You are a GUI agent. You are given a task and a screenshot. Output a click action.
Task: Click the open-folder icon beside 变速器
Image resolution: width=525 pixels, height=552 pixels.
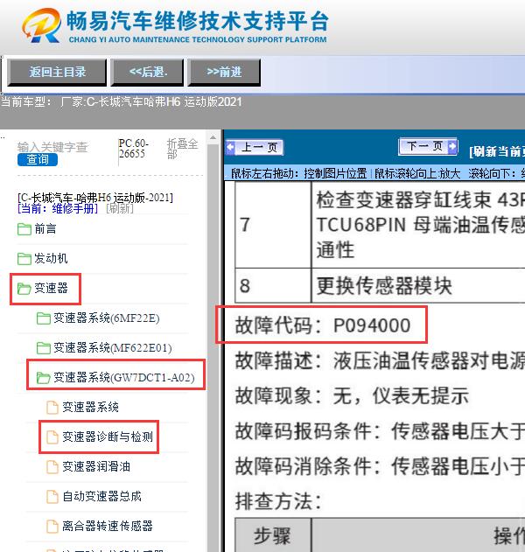24,289
